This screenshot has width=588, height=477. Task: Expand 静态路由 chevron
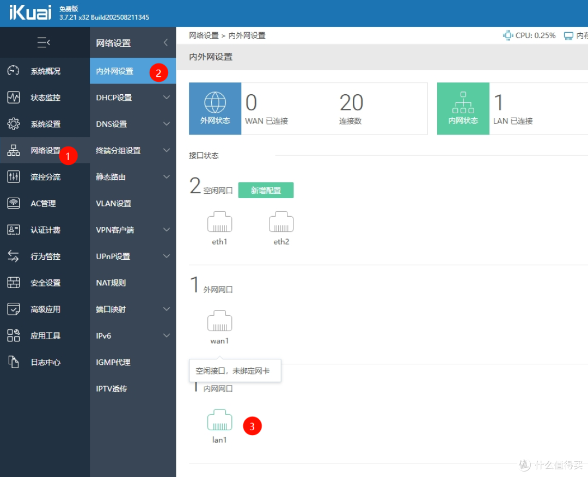167,176
